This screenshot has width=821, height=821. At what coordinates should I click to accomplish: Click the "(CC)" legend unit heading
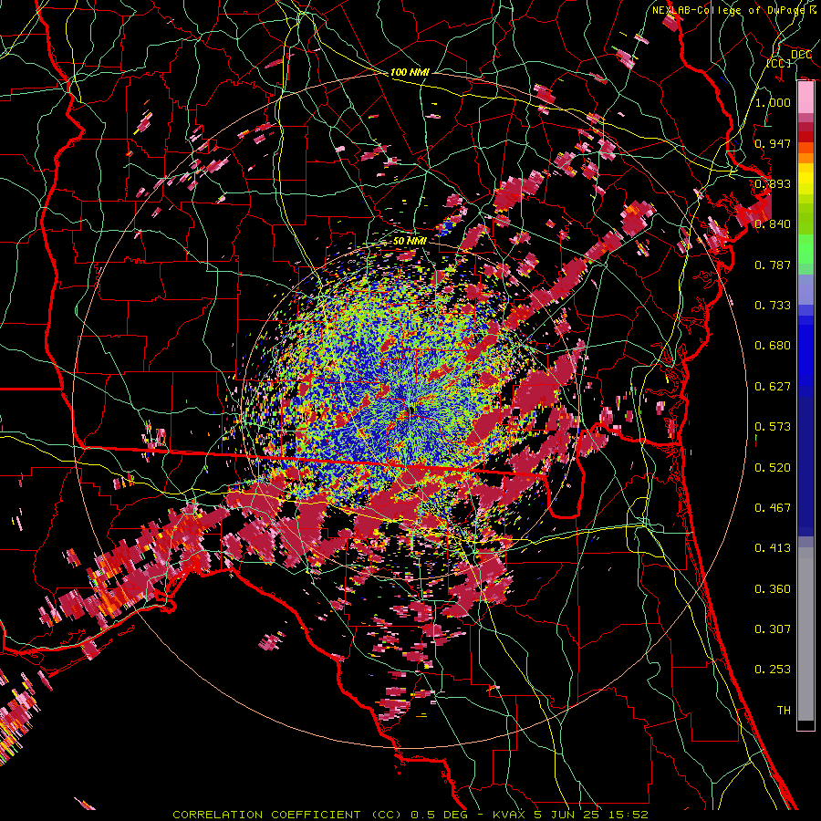pos(779,63)
